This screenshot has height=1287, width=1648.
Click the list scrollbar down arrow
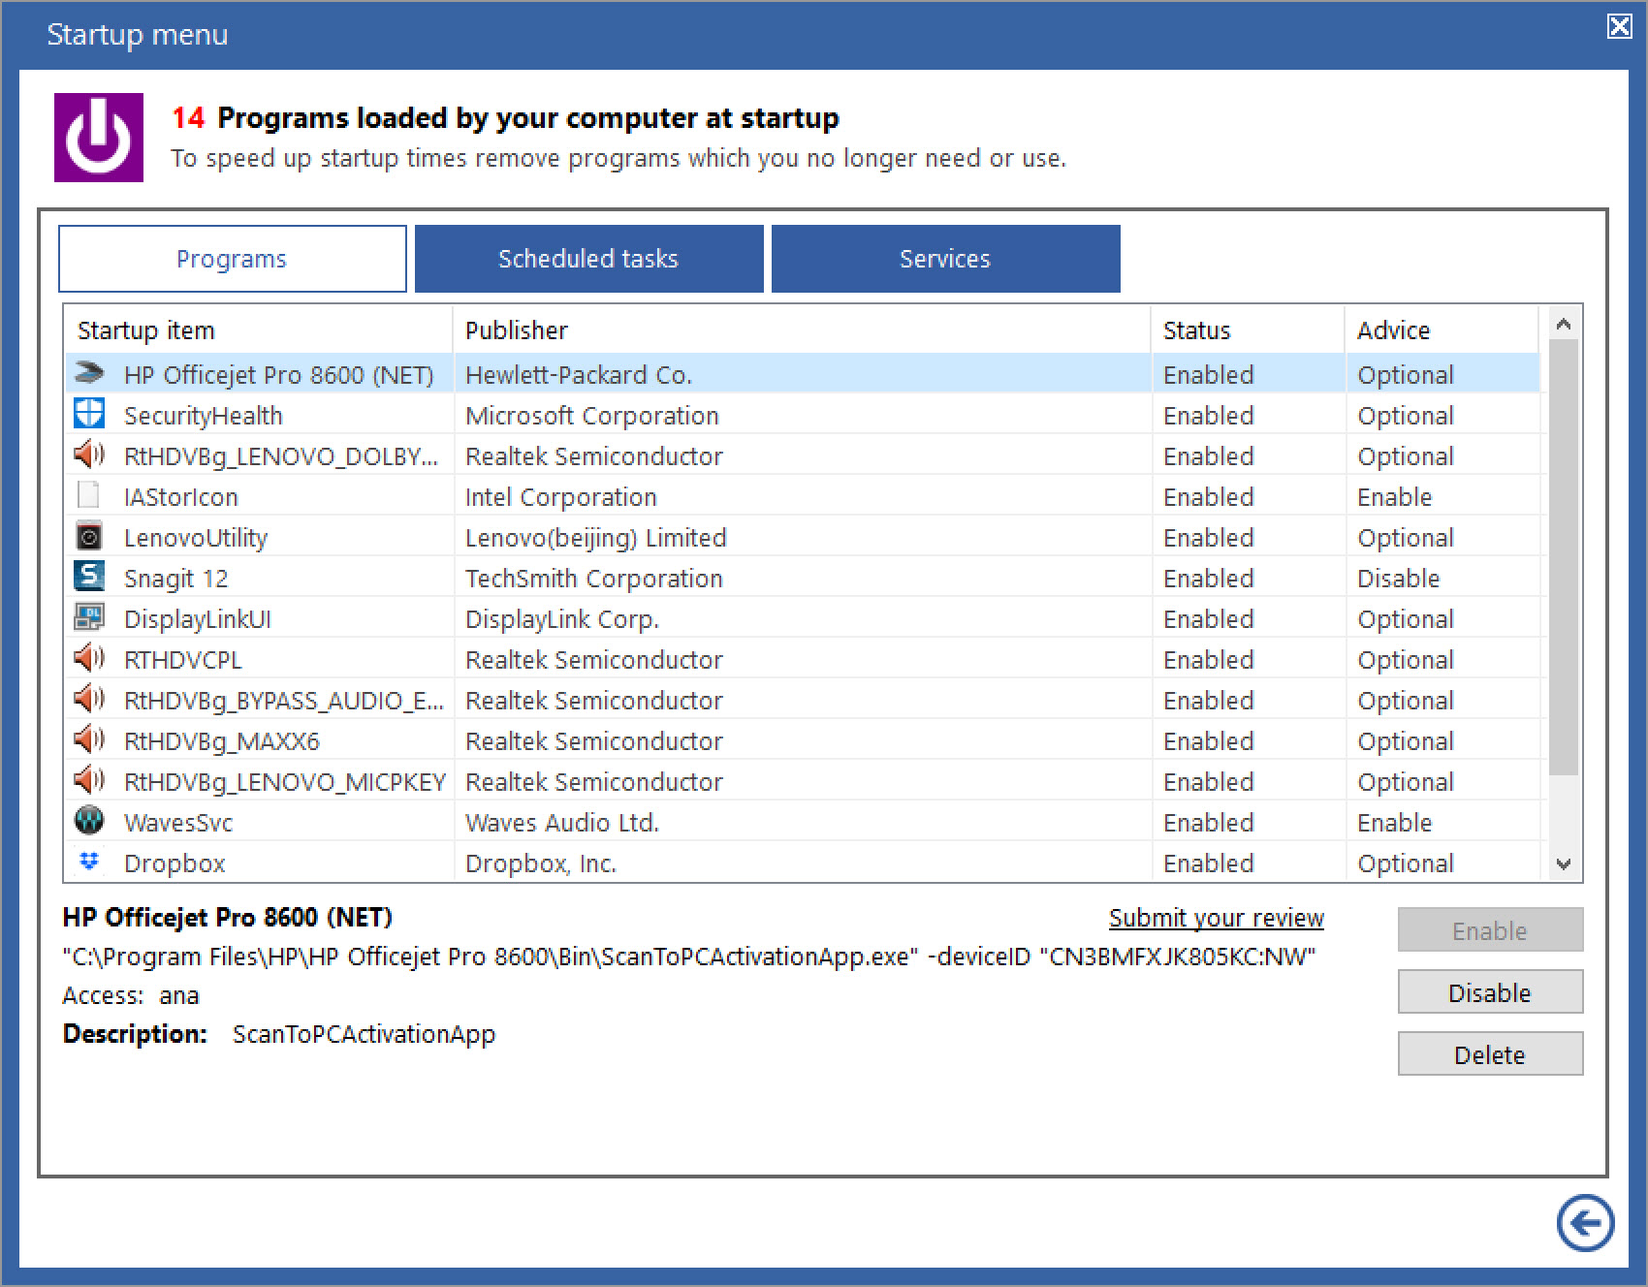point(1563,864)
